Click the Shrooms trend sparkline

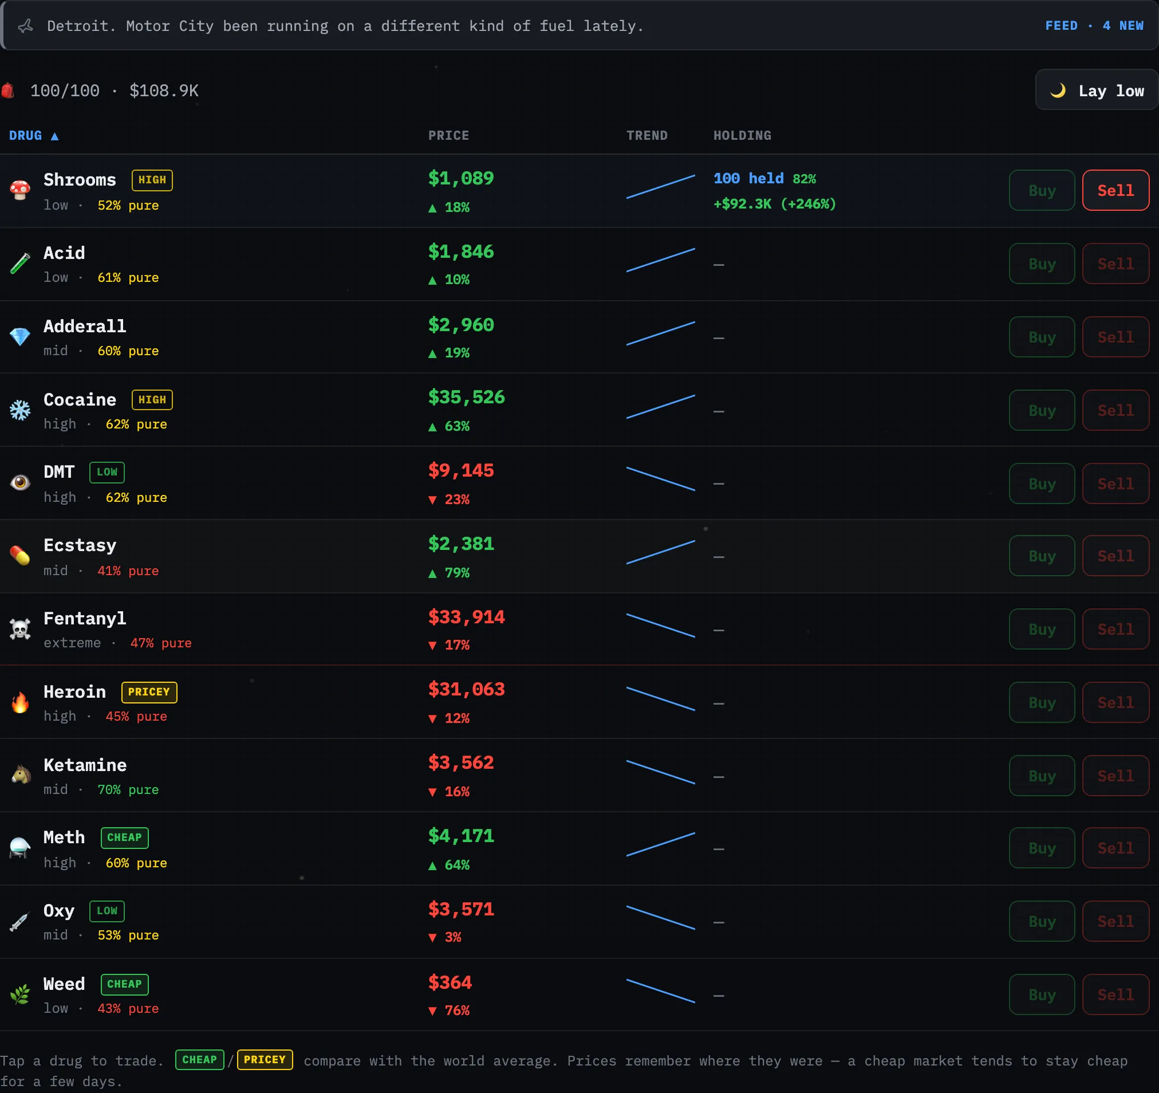click(661, 187)
